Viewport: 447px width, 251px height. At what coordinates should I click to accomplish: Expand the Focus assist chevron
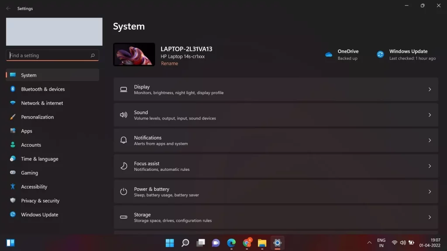point(430,166)
